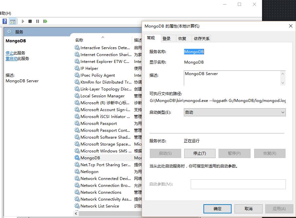Click the description box scroll down arrow
The image size is (296, 218).
283,83
